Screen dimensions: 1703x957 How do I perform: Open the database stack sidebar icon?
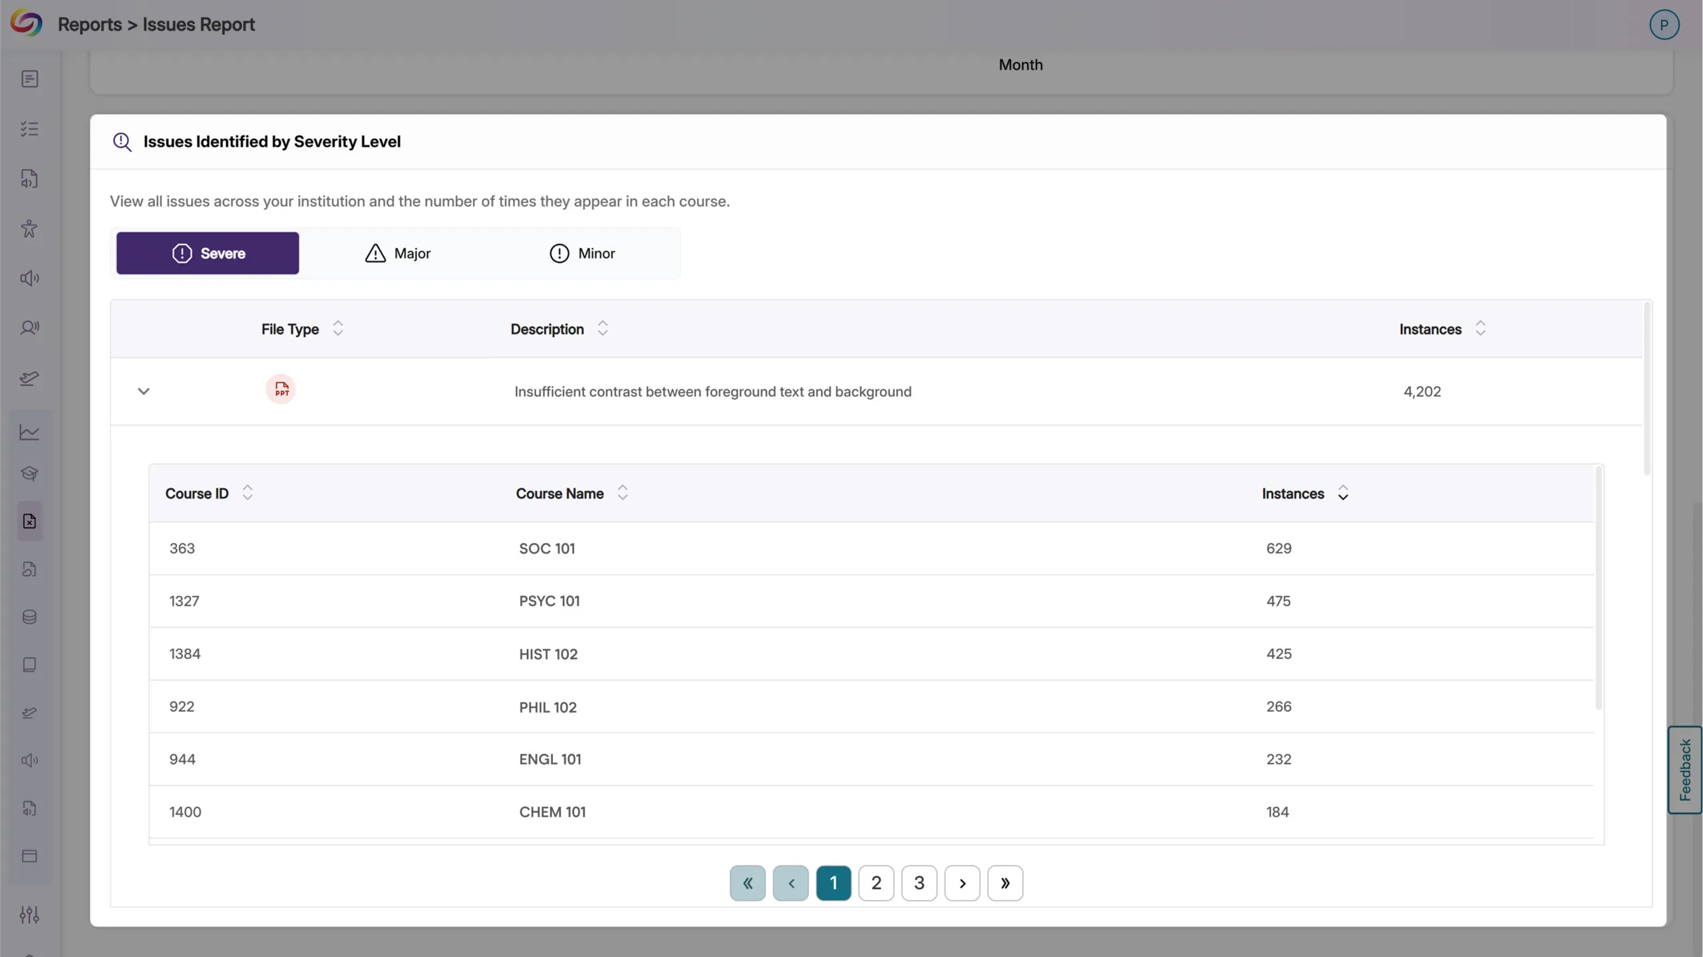pyautogui.click(x=29, y=617)
